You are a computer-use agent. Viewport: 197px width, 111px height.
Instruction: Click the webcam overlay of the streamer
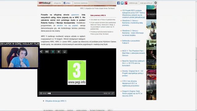pos(20,57)
